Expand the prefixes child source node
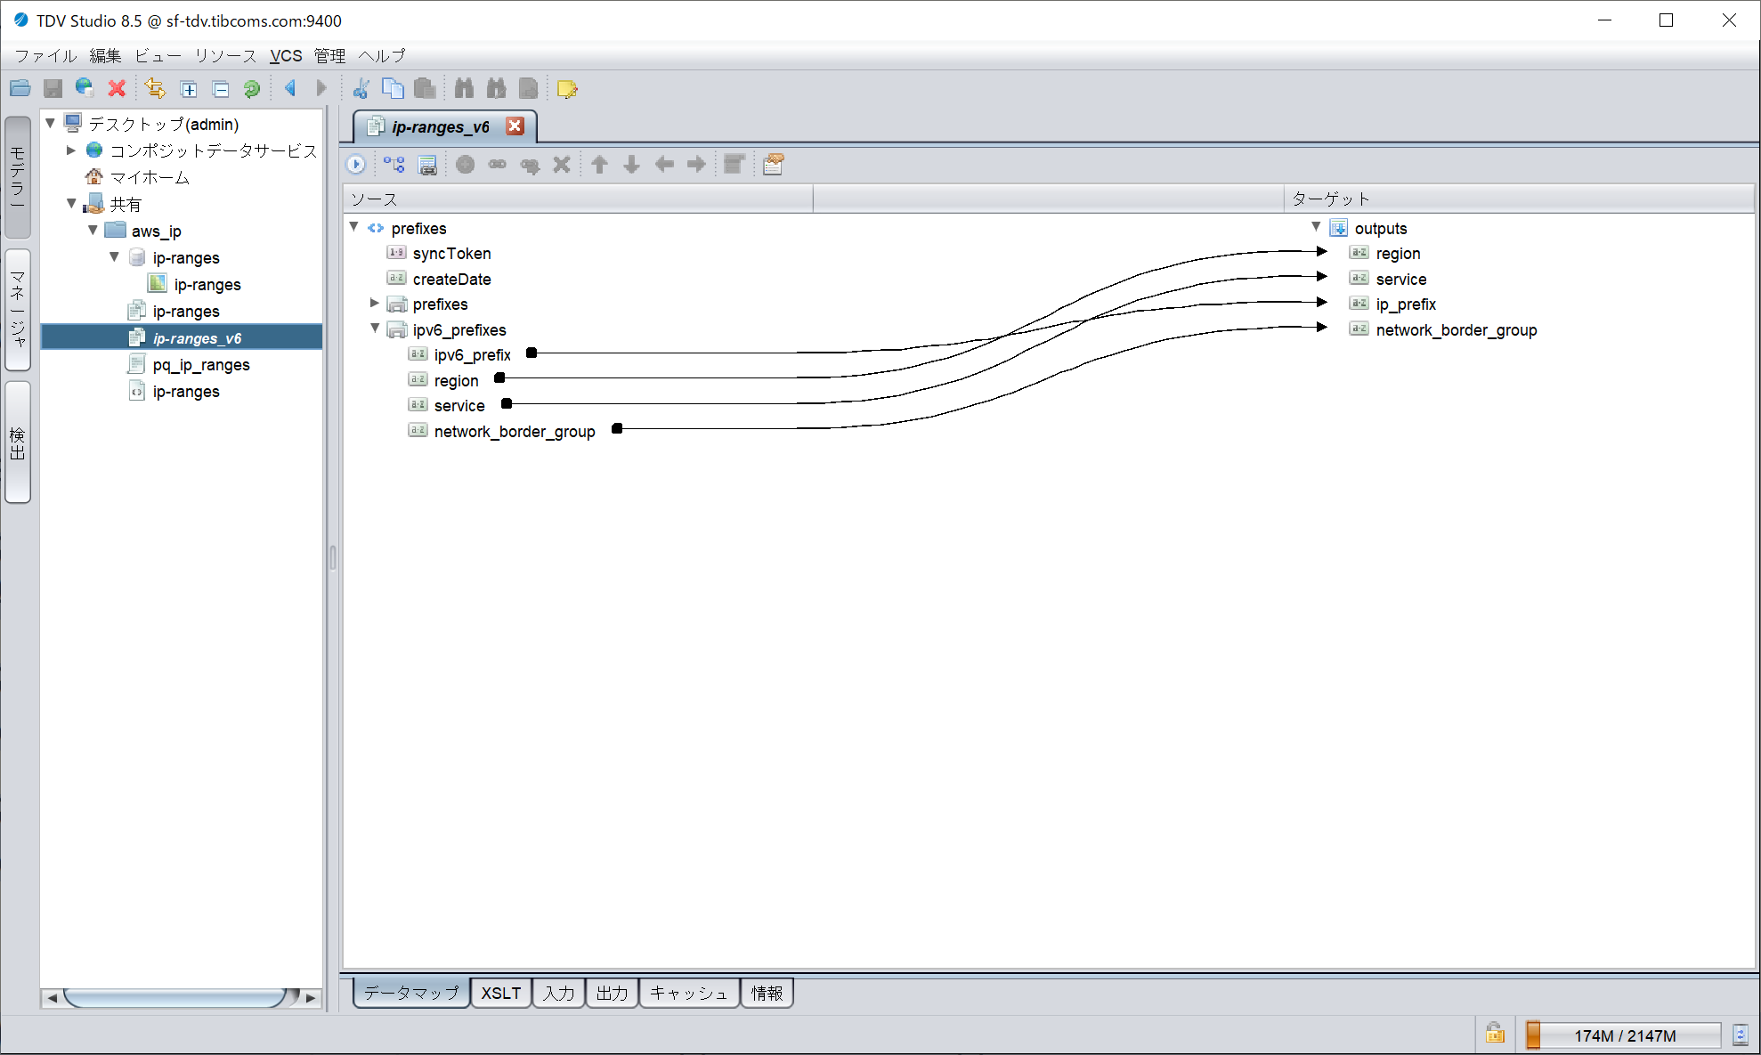The height and width of the screenshot is (1055, 1761). coord(375,303)
